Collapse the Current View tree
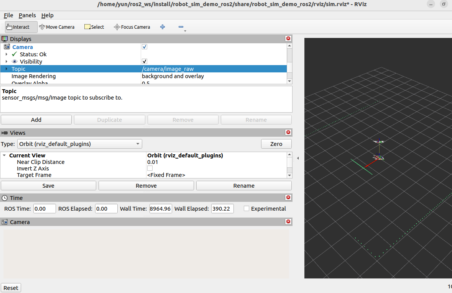 pyautogui.click(x=4, y=155)
